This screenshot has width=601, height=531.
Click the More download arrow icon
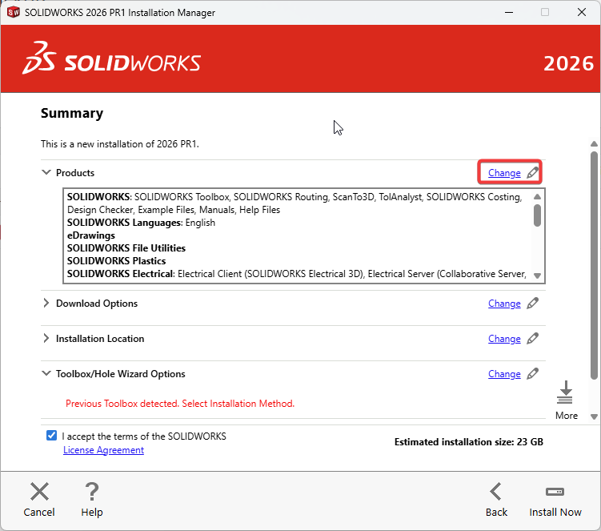pyautogui.click(x=565, y=392)
